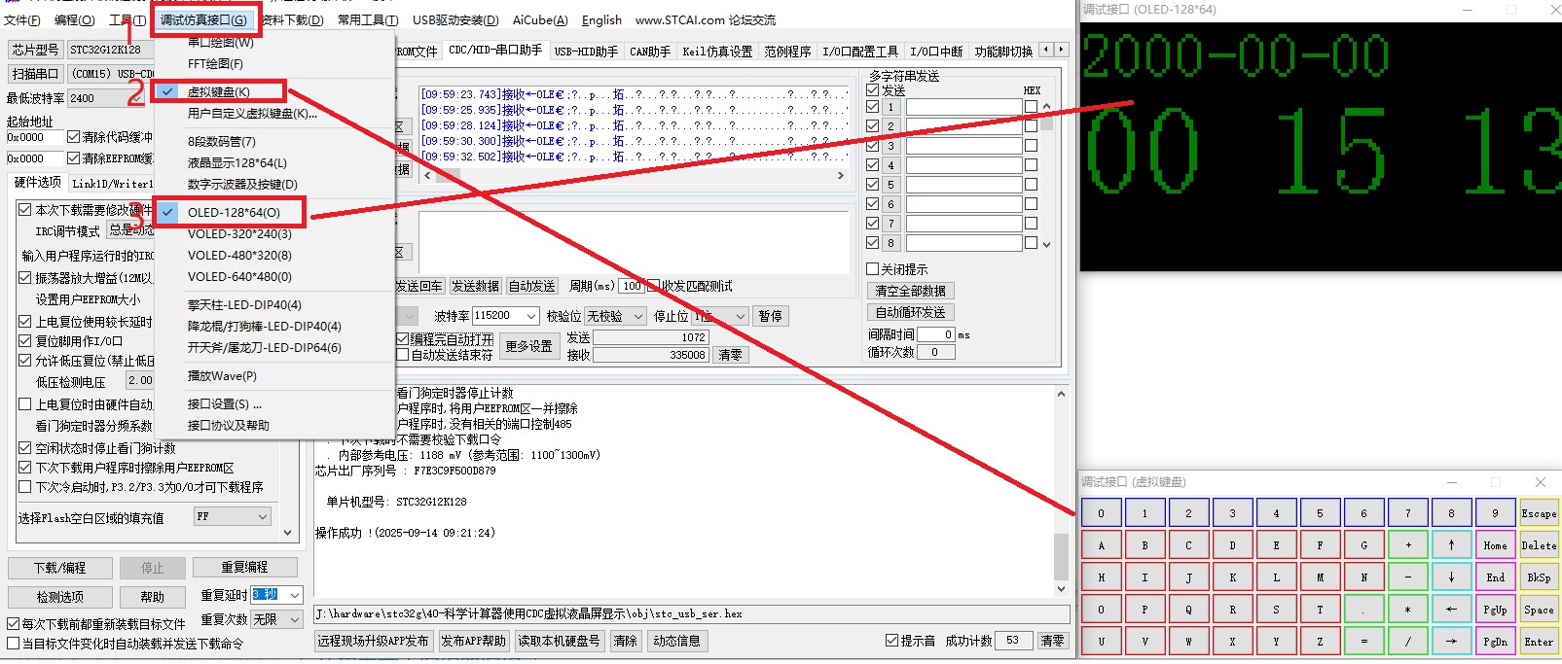Image resolution: width=1562 pixels, height=664 pixels.
Task: Open the 重复次数 无限 dropdown
Action: pos(294,619)
